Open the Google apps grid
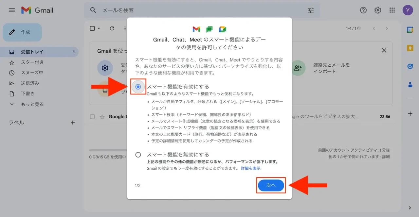Screen dimensions: 419x217 [392, 10]
